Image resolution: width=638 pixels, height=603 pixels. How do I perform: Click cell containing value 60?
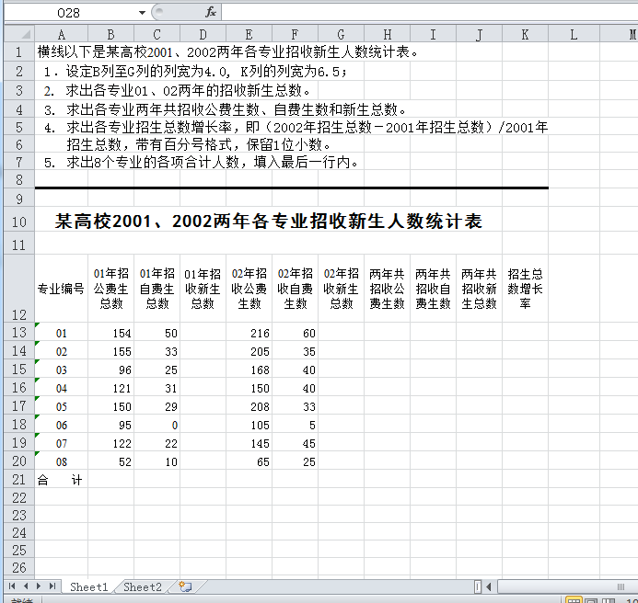point(295,333)
